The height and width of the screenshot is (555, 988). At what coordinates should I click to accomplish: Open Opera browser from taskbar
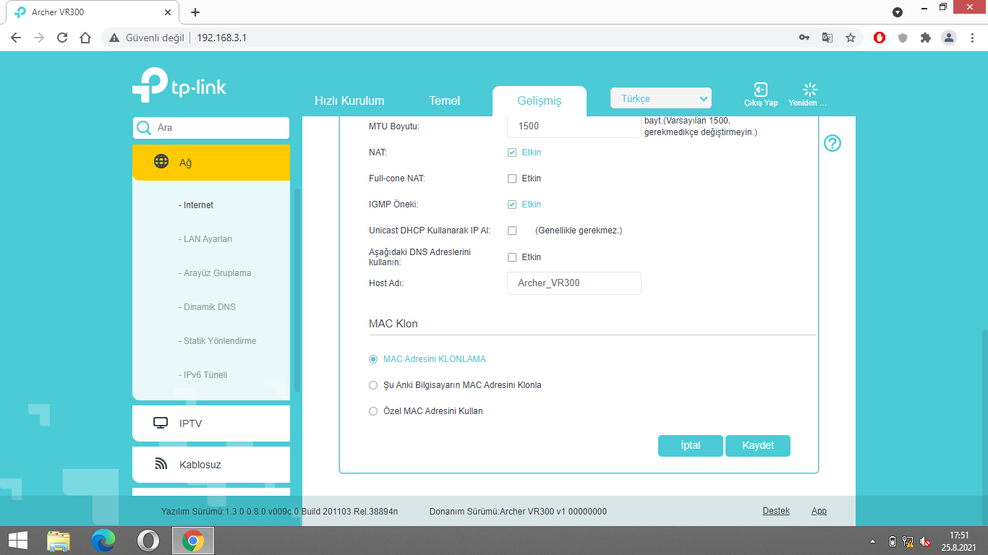148,541
